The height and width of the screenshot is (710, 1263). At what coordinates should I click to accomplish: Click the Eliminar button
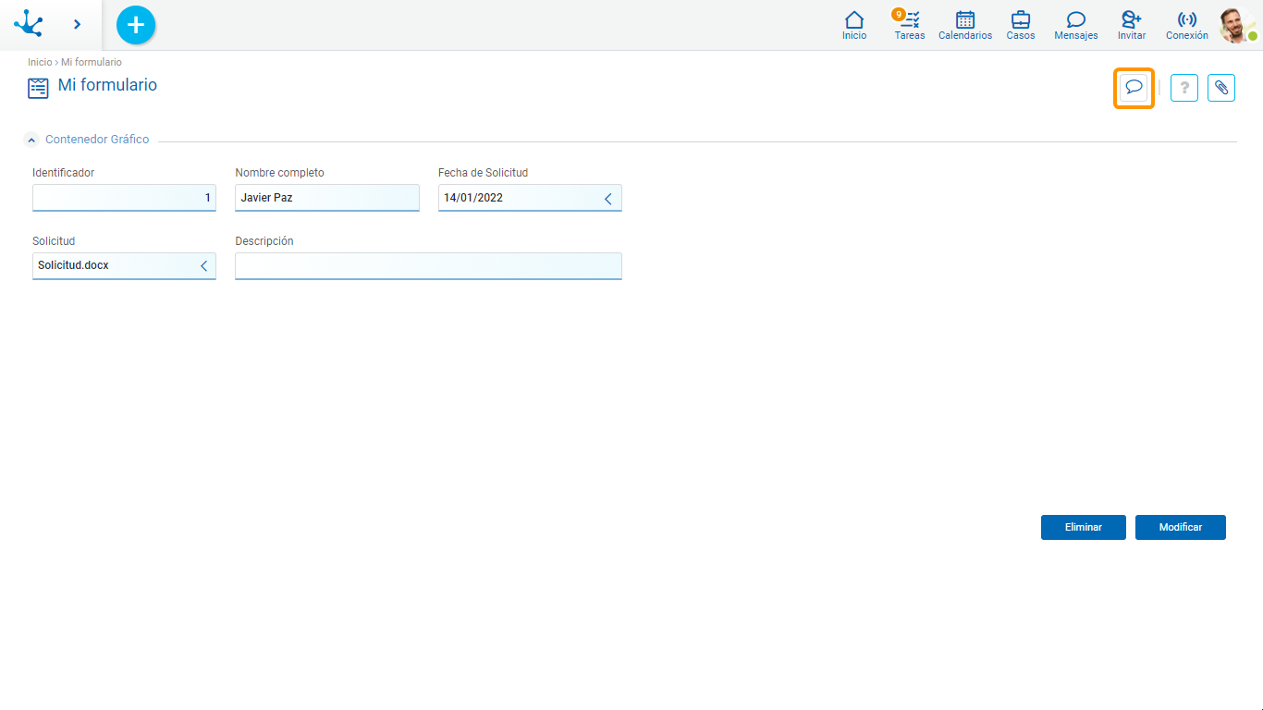tap(1083, 527)
